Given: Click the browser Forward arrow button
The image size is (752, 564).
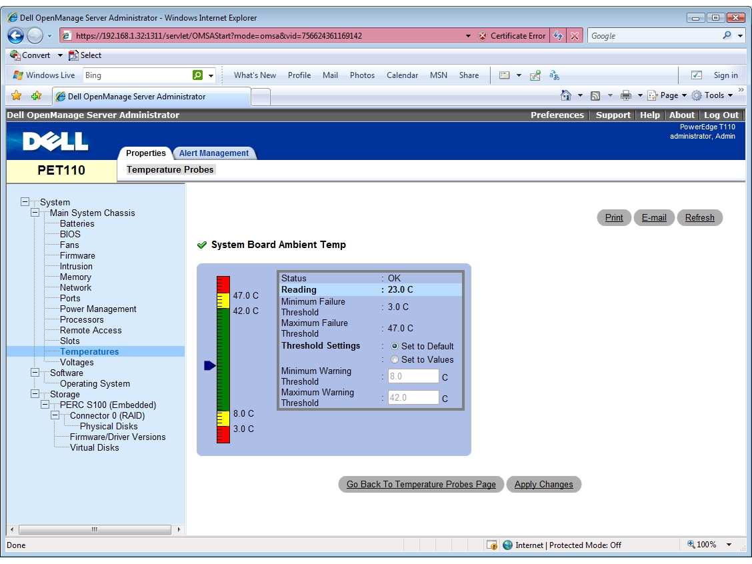Looking at the screenshot, I should (35, 35).
